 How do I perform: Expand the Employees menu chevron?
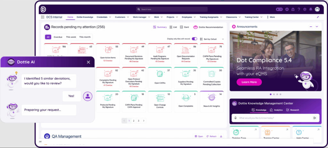195,17
